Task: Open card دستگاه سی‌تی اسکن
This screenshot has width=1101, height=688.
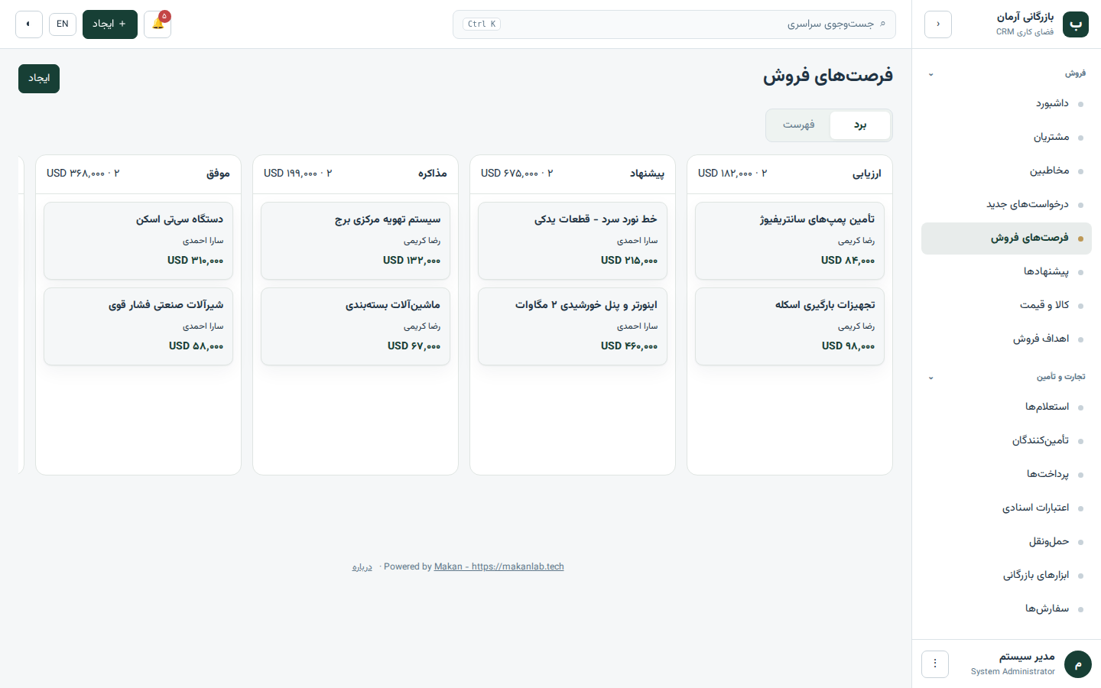Action: pyautogui.click(x=138, y=241)
